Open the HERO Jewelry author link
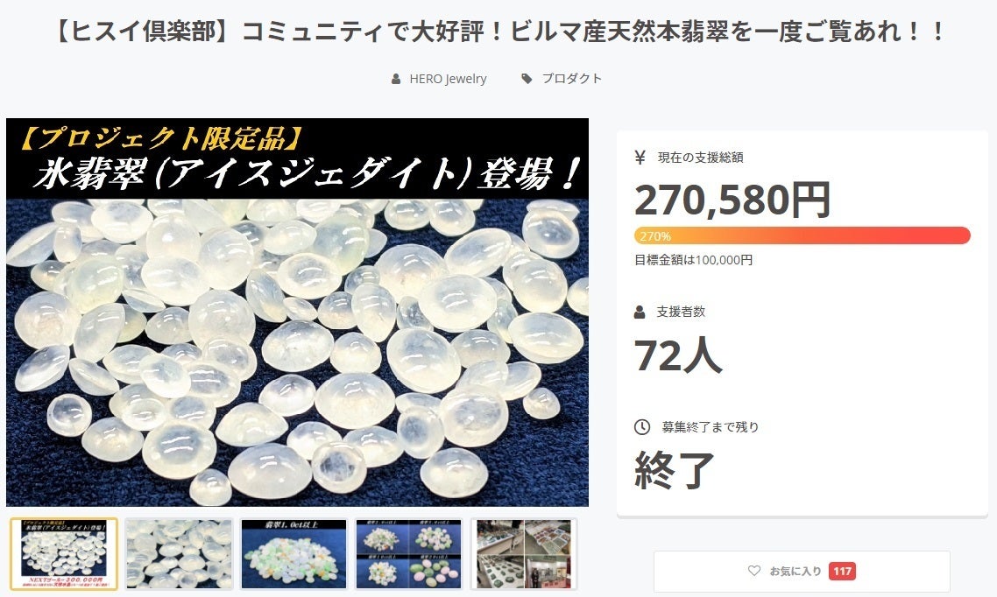 click(x=448, y=79)
